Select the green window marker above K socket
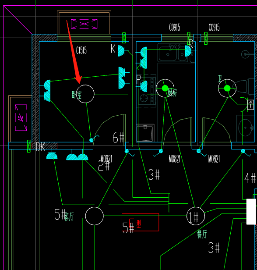The image size is (257, 270). [124, 38]
